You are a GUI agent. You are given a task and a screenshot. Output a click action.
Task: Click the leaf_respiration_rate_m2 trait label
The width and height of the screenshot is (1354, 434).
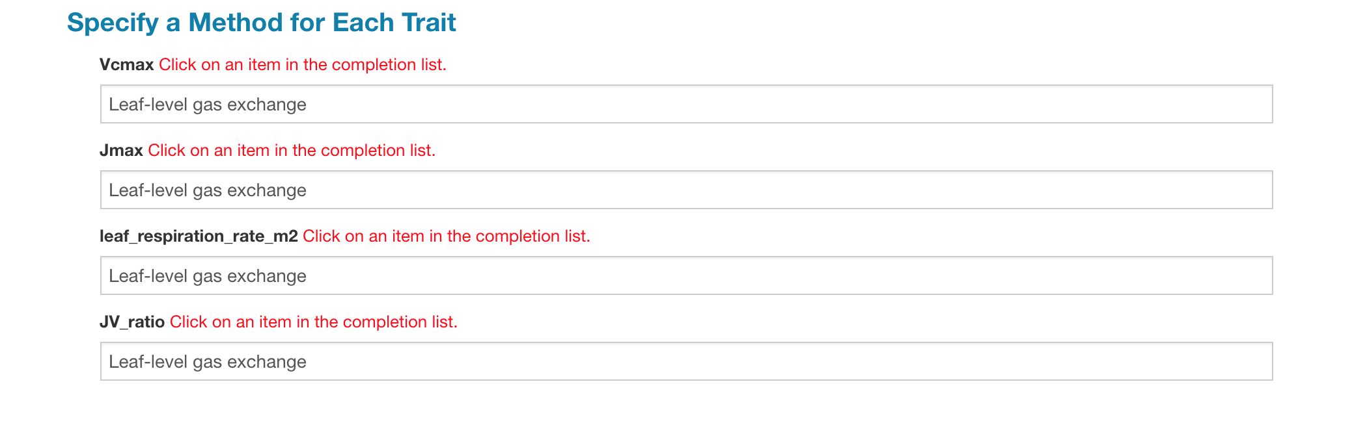200,236
